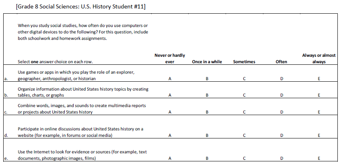This screenshot has height=165, width=339.
Task: Choose option E for row d, forums or social media
Action: [318, 136]
